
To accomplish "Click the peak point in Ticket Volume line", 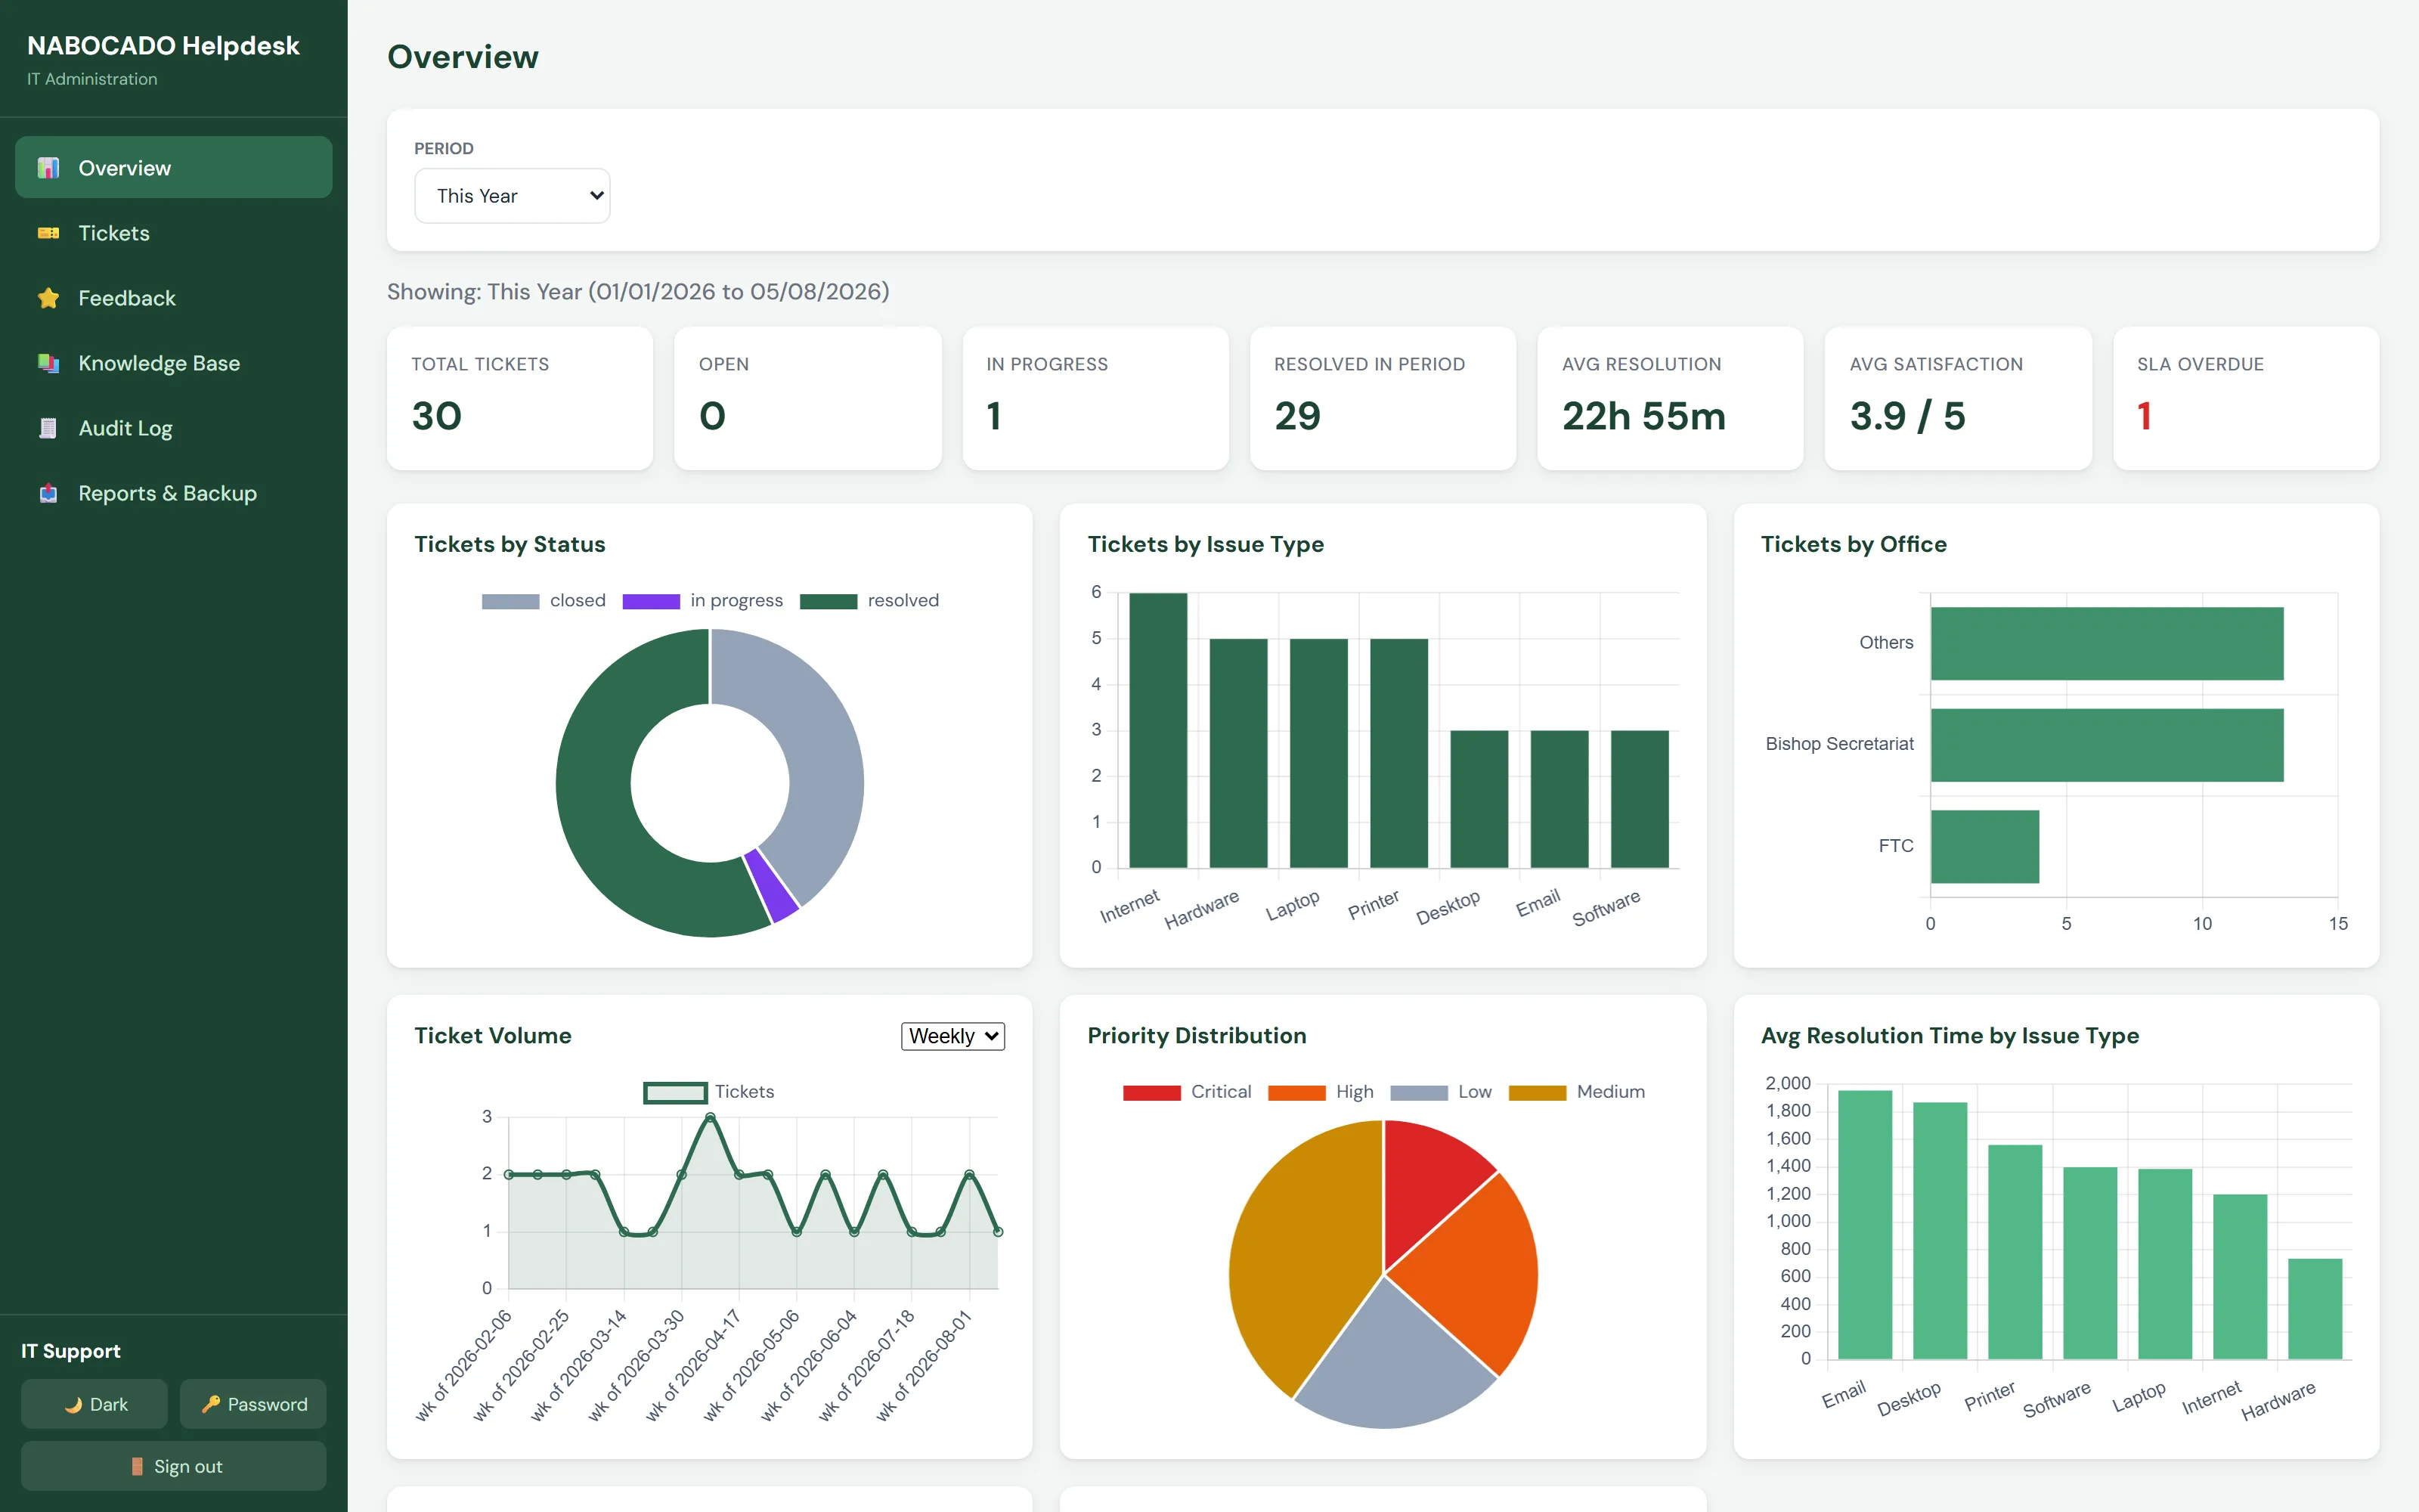I will [x=711, y=1117].
